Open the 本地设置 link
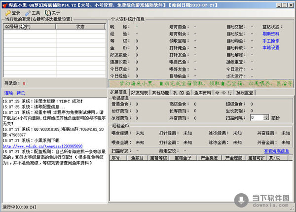 point(270,47)
